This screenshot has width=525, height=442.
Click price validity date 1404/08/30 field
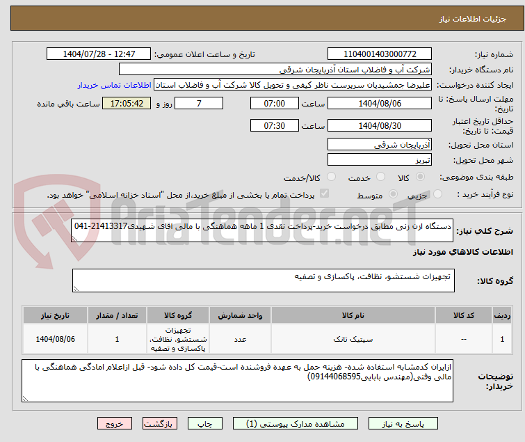point(380,126)
